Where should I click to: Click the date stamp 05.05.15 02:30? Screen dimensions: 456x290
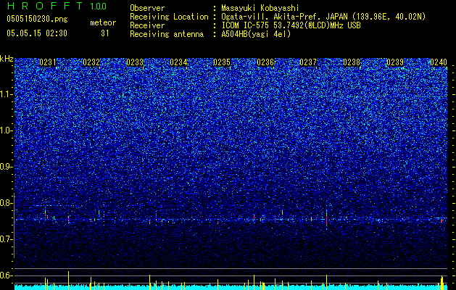[37, 33]
